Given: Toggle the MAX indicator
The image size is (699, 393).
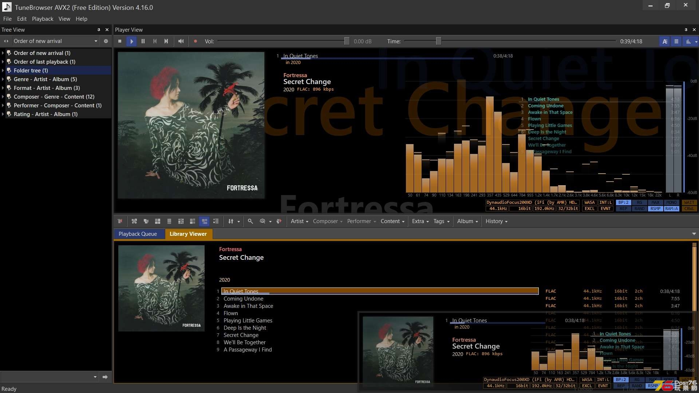Looking at the screenshot, I should [x=655, y=203].
